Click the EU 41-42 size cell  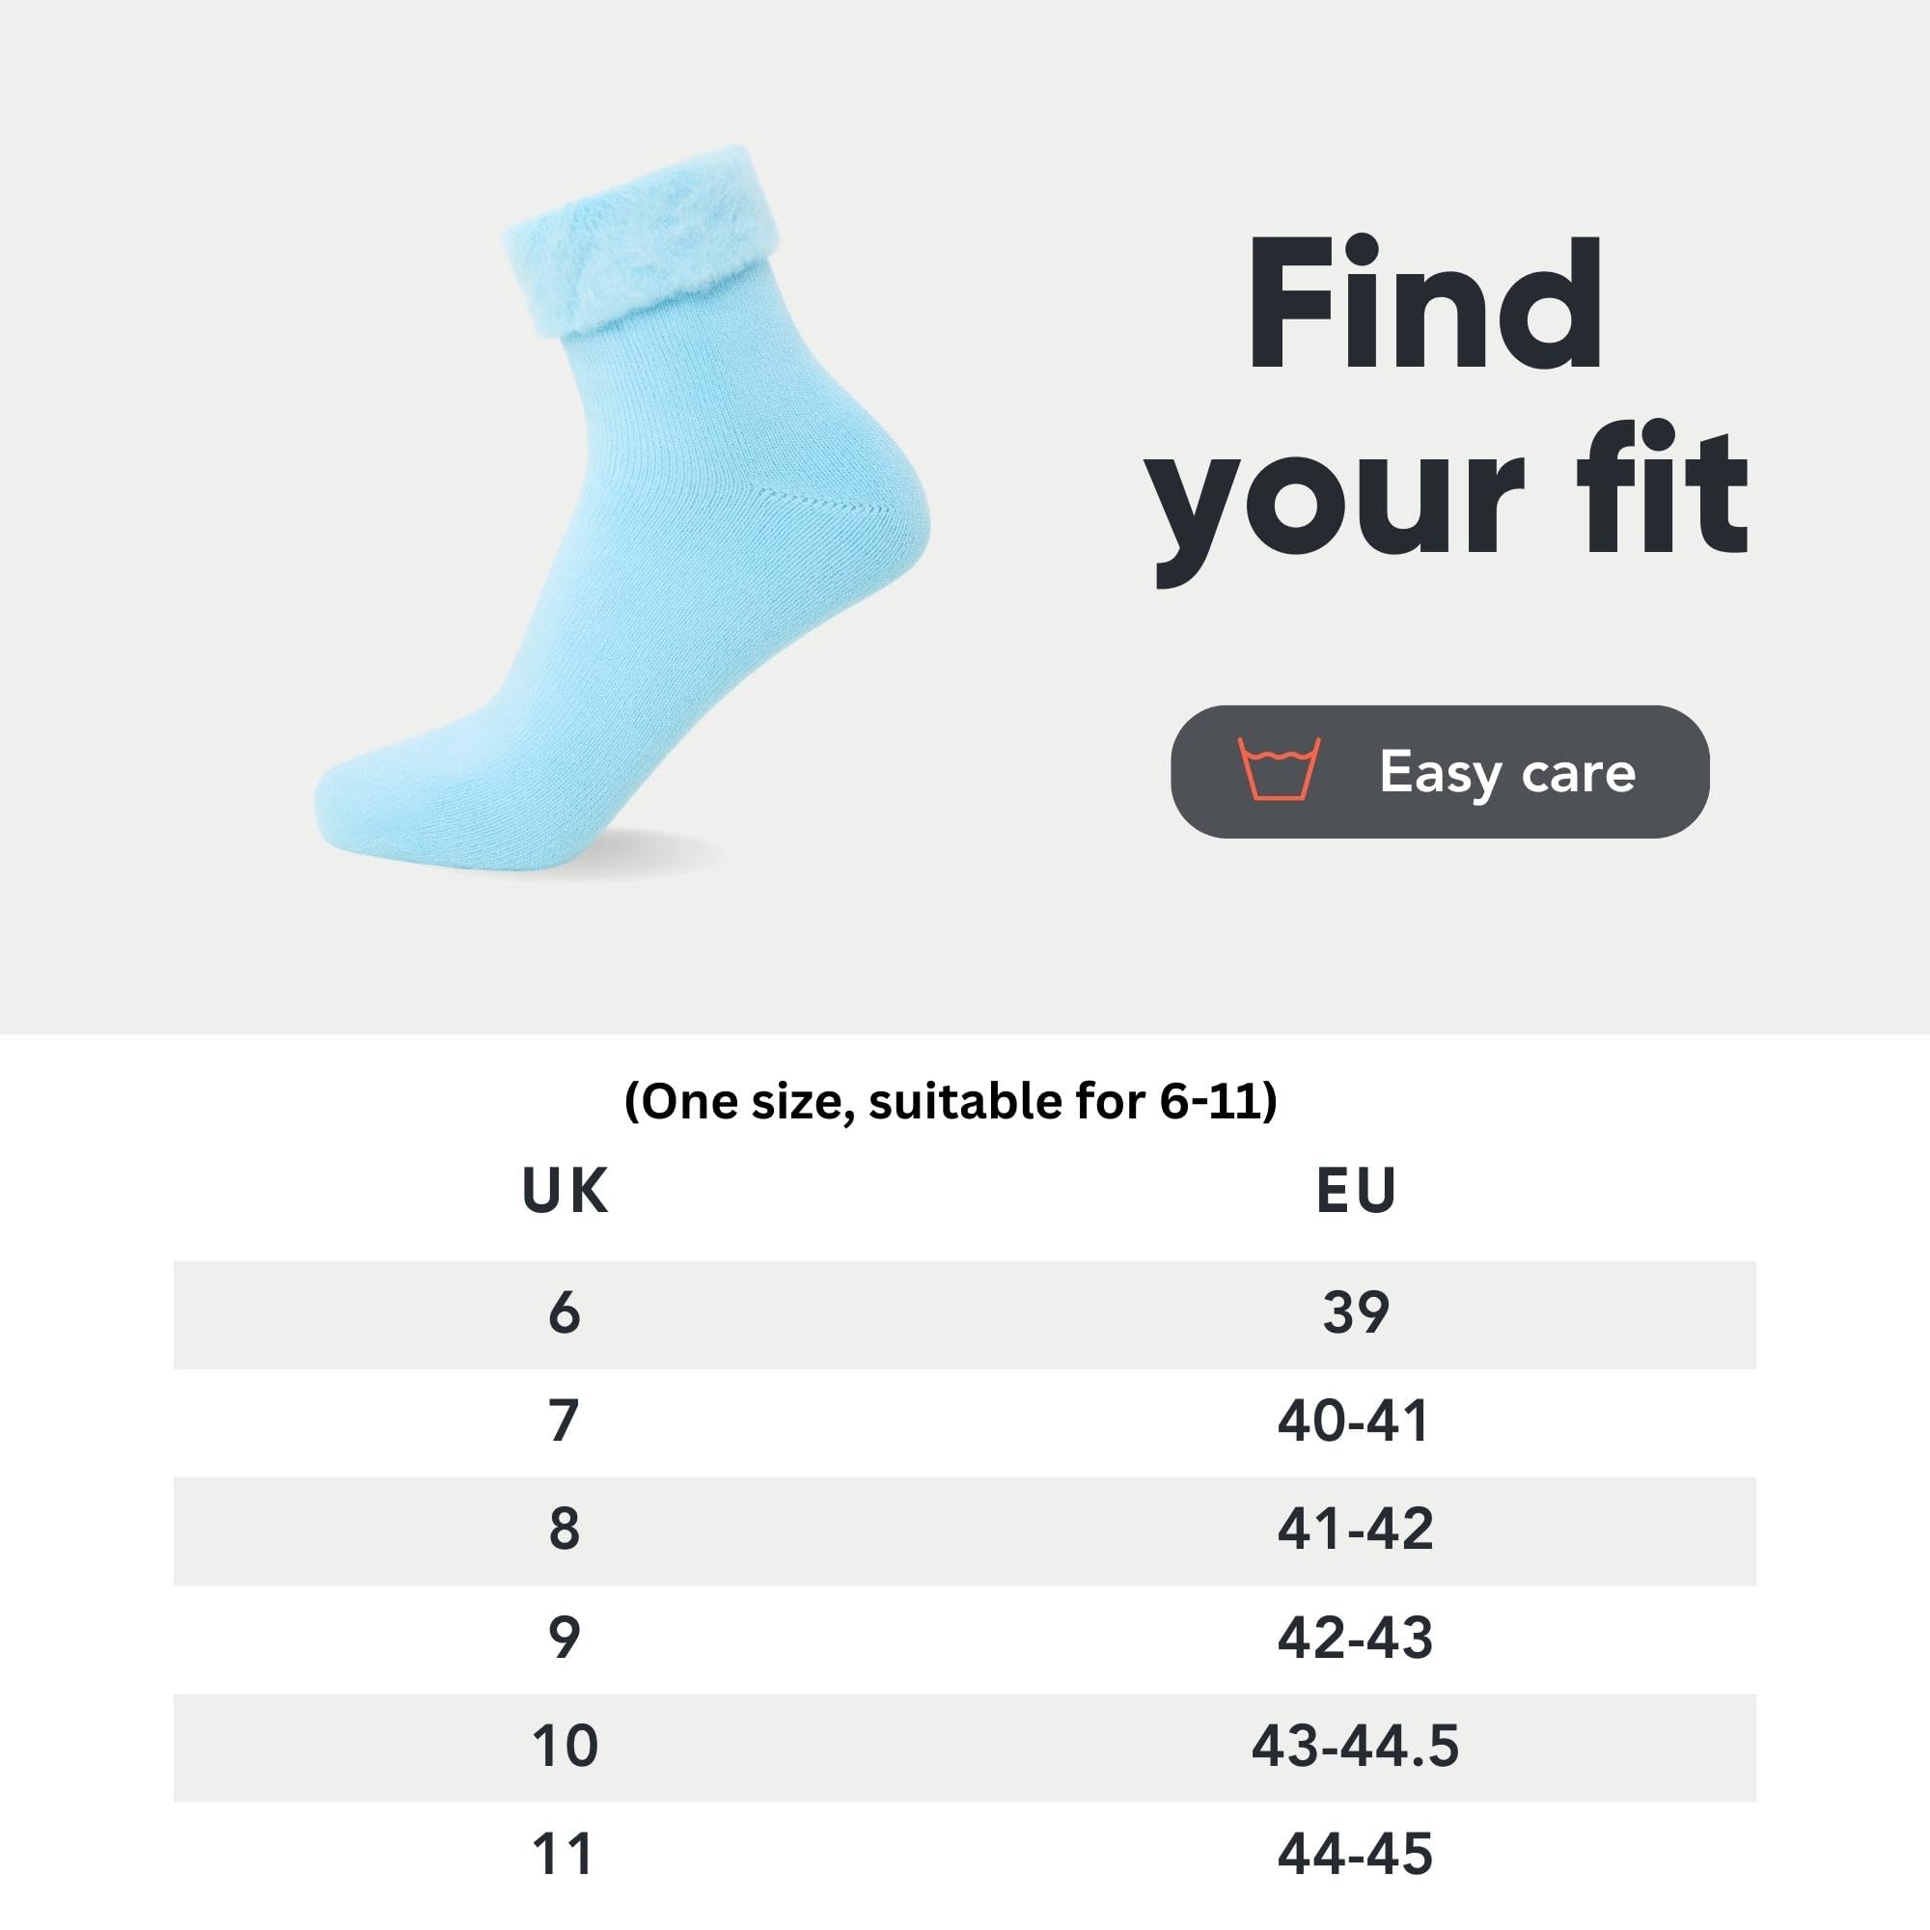[x=1356, y=1530]
